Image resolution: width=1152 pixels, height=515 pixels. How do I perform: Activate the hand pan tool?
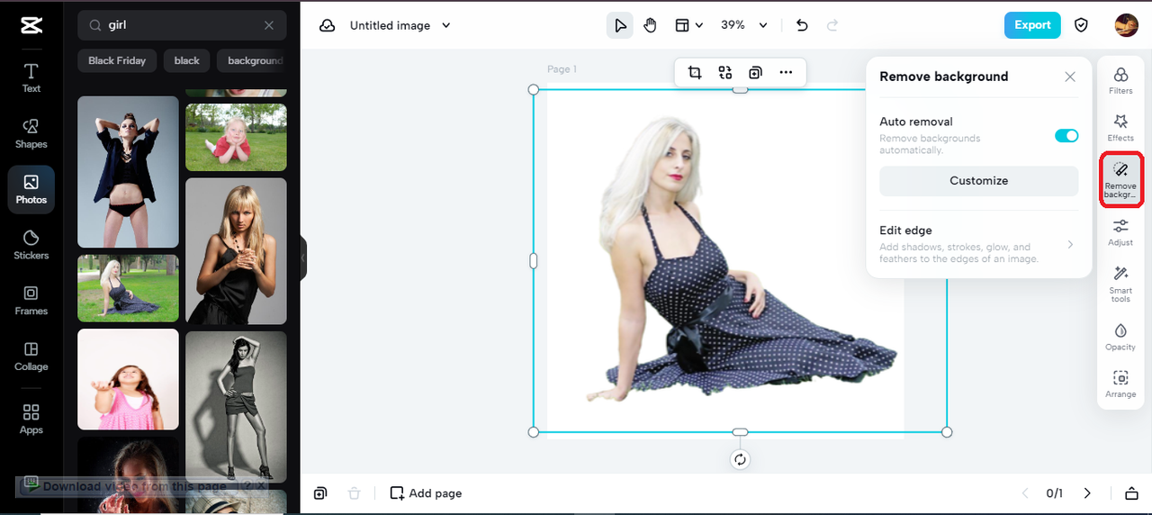tap(650, 25)
